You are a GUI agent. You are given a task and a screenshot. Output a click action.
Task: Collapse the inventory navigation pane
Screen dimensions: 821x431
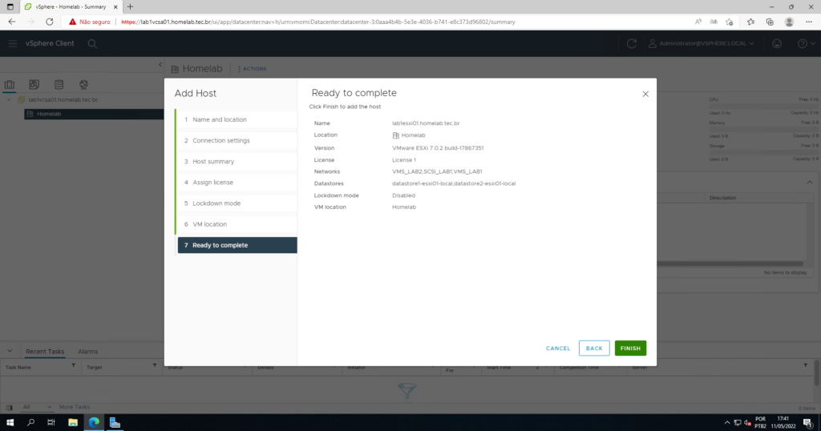[160, 65]
